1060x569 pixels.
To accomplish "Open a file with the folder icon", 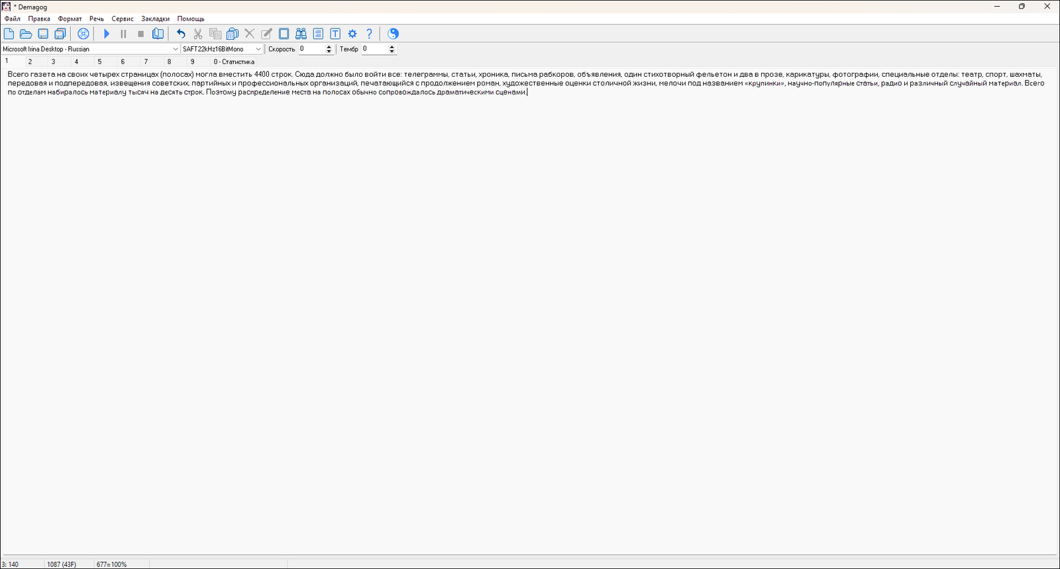I will 26,34.
